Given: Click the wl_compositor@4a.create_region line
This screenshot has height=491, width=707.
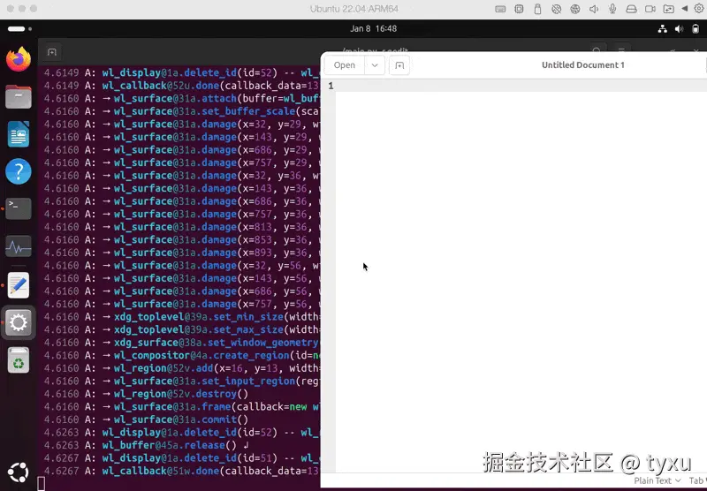Looking at the screenshot, I should [x=181, y=355].
